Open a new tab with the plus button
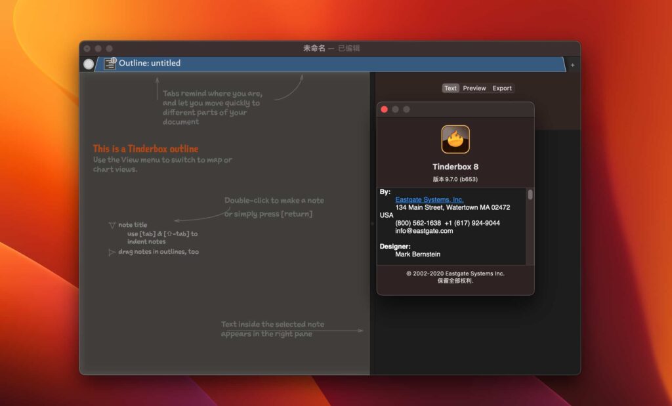Image resolution: width=672 pixels, height=406 pixels. point(572,65)
